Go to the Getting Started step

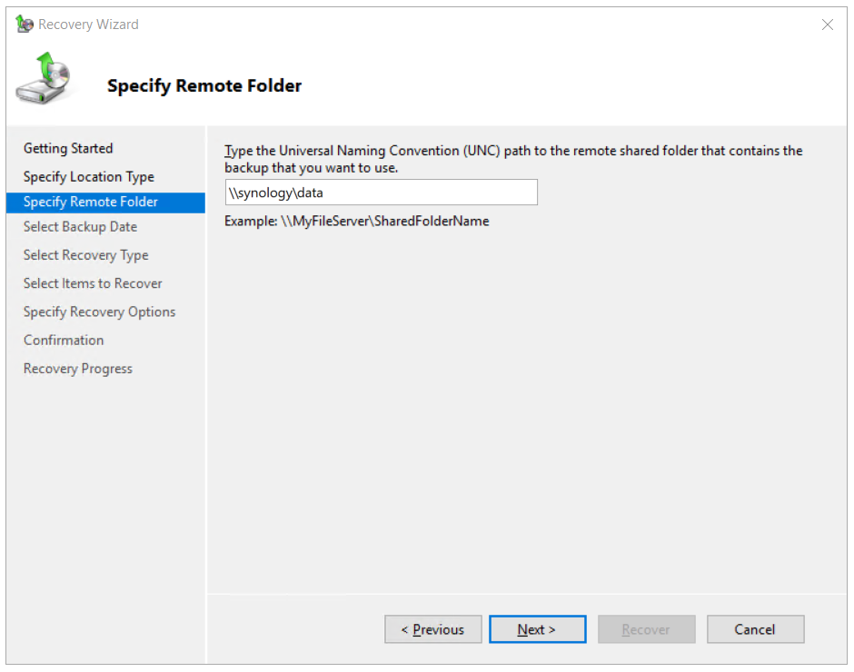point(68,148)
